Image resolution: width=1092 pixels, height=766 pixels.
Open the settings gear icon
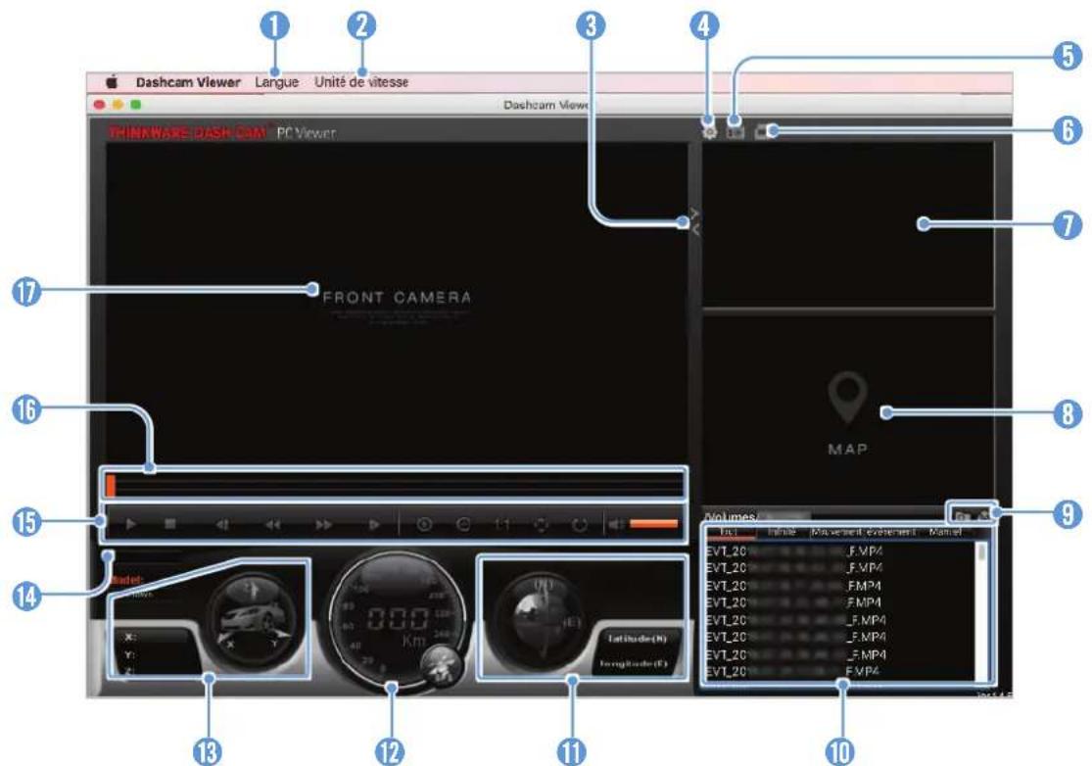709,131
